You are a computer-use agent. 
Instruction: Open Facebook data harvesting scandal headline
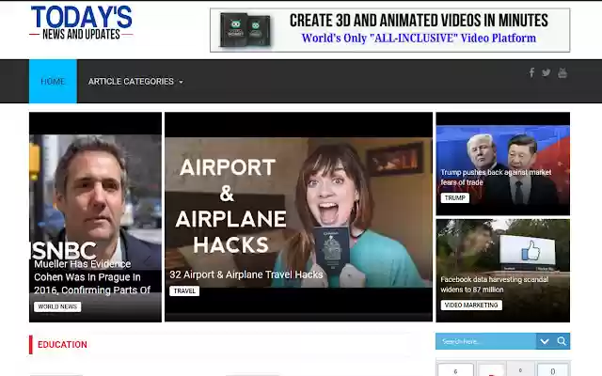tap(494, 284)
